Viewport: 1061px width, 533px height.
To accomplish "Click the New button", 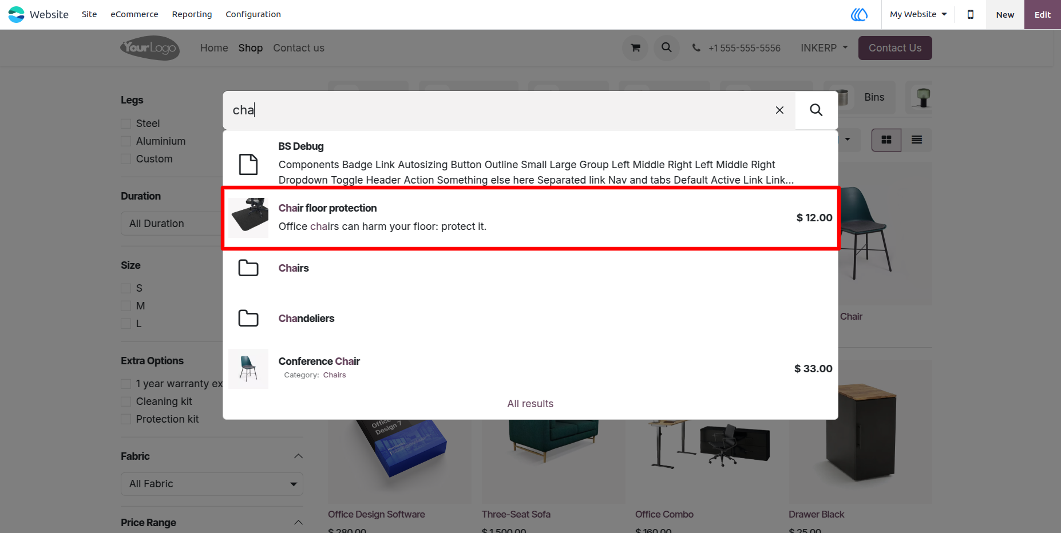I will 1005,15.
